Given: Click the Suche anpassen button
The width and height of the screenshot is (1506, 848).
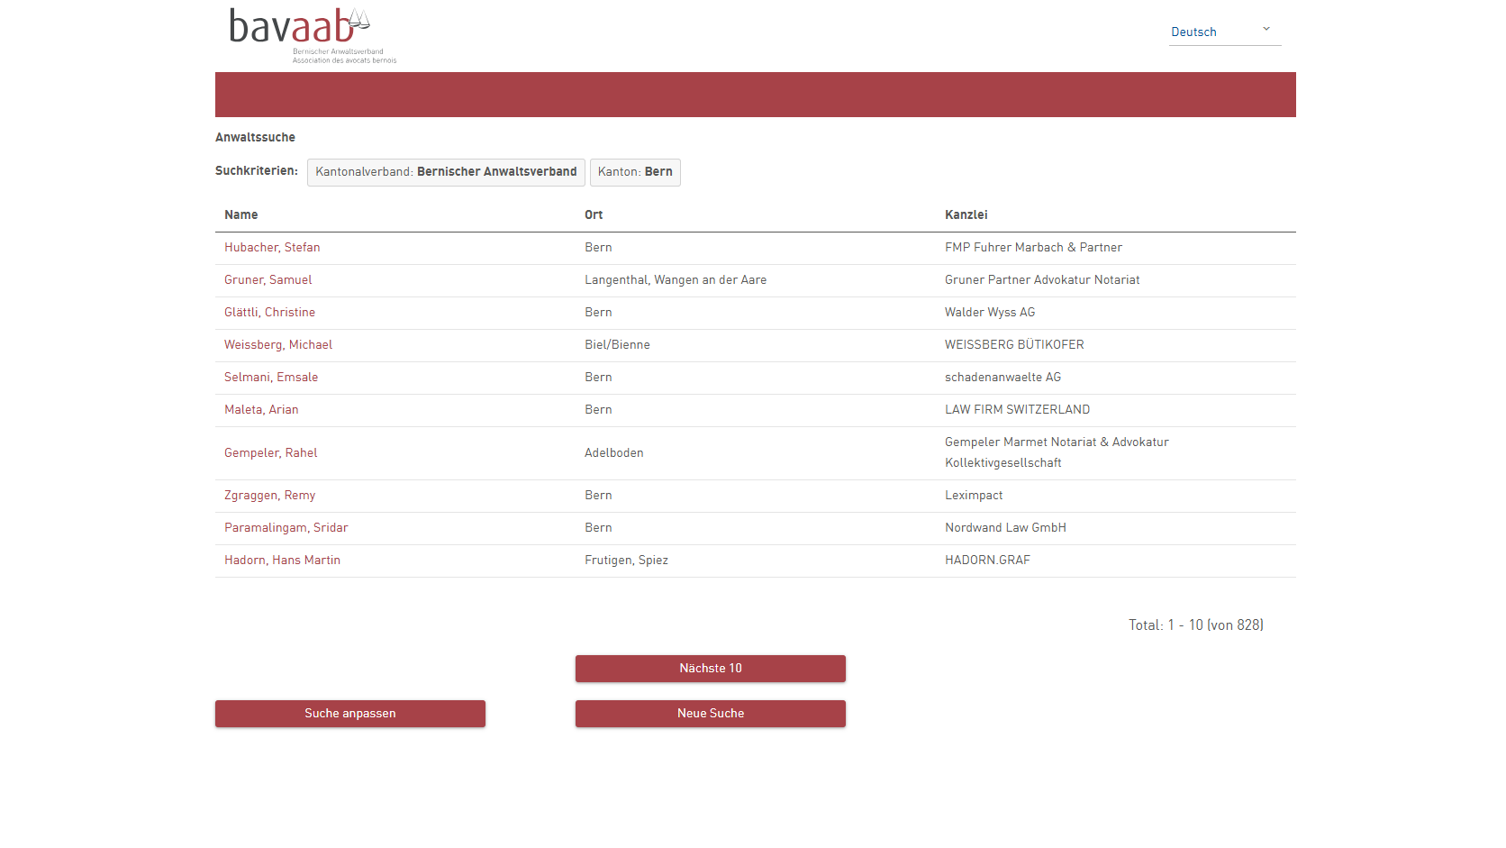Looking at the screenshot, I should click(x=350, y=714).
